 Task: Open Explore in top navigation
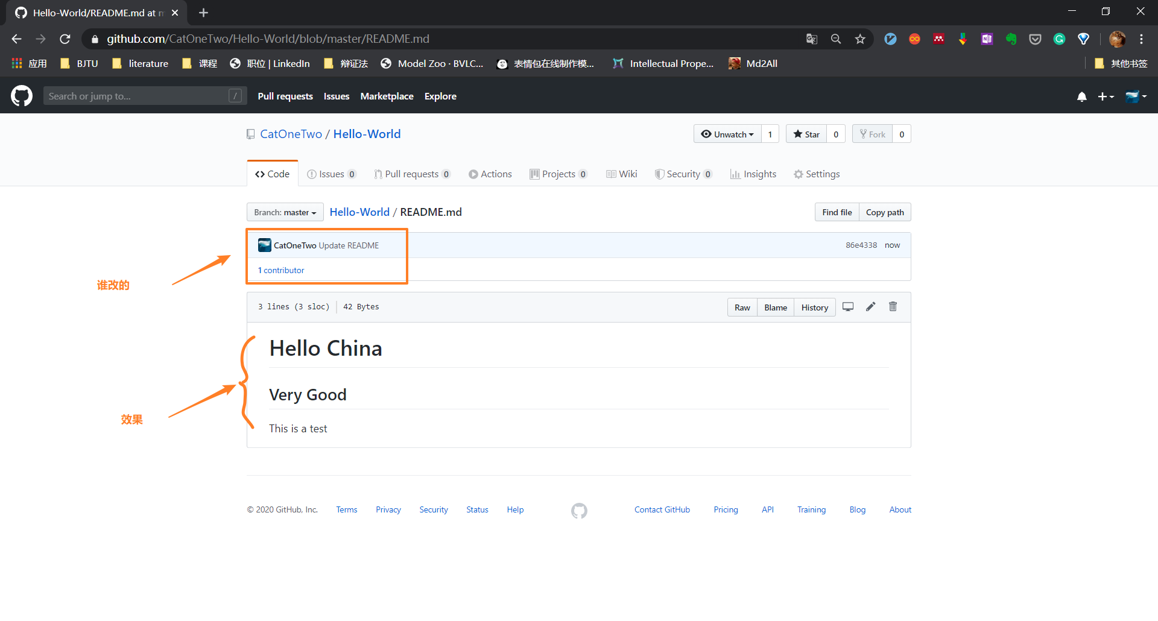coord(440,96)
